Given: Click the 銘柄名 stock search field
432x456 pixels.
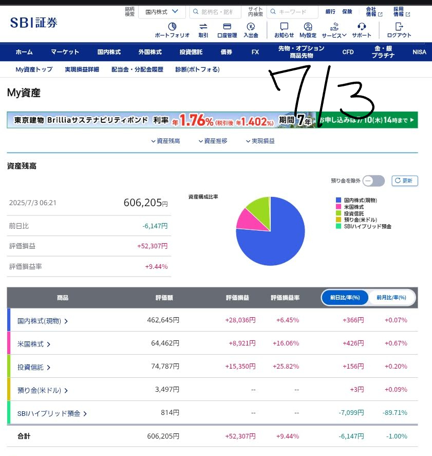Looking at the screenshot, I should 215,12.
